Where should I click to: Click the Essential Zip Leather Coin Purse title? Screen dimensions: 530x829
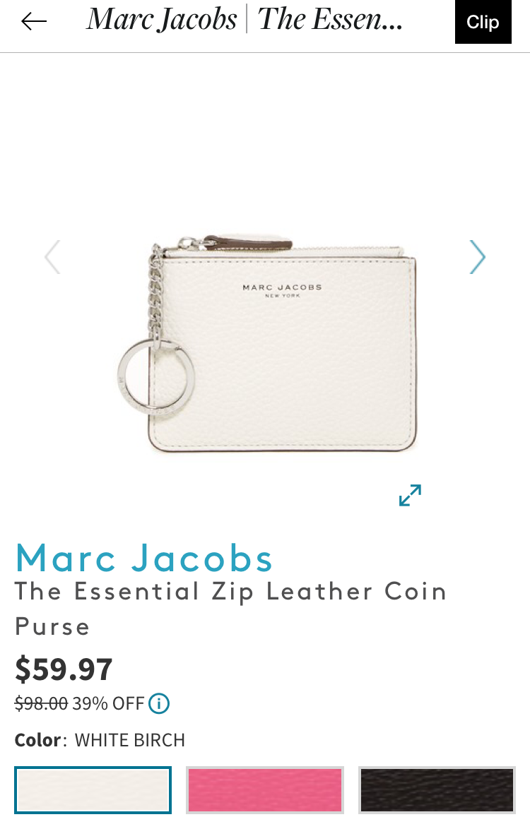click(x=230, y=609)
